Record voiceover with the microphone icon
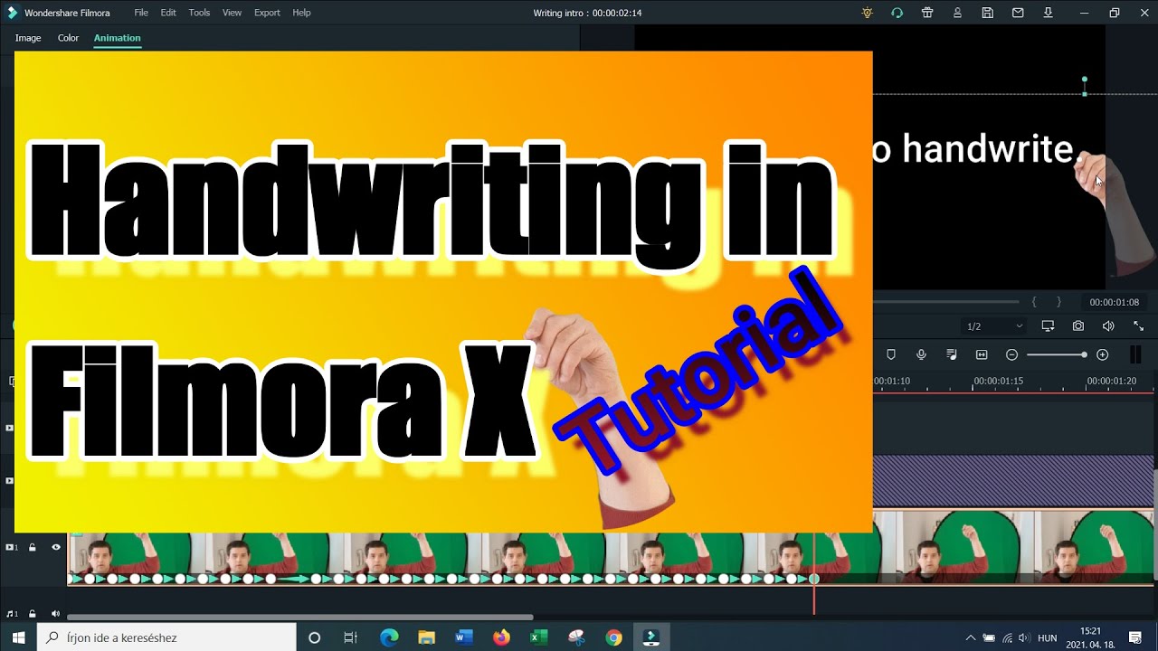Screen dimensions: 1158x651 [x=921, y=355]
